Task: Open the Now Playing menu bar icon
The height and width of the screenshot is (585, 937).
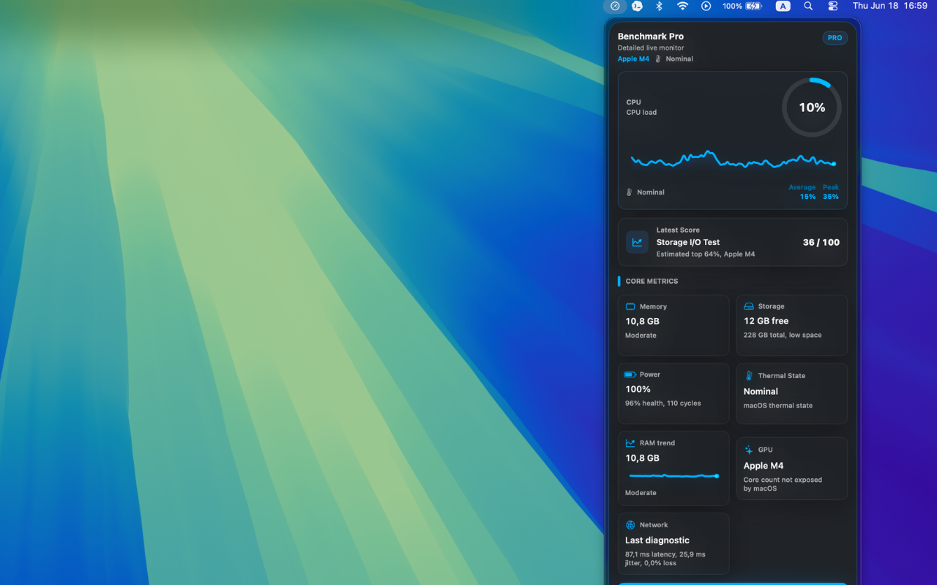Action: [x=706, y=6]
